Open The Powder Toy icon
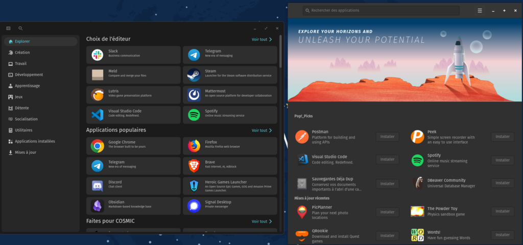This screenshot has width=523, height=245. 417,211
